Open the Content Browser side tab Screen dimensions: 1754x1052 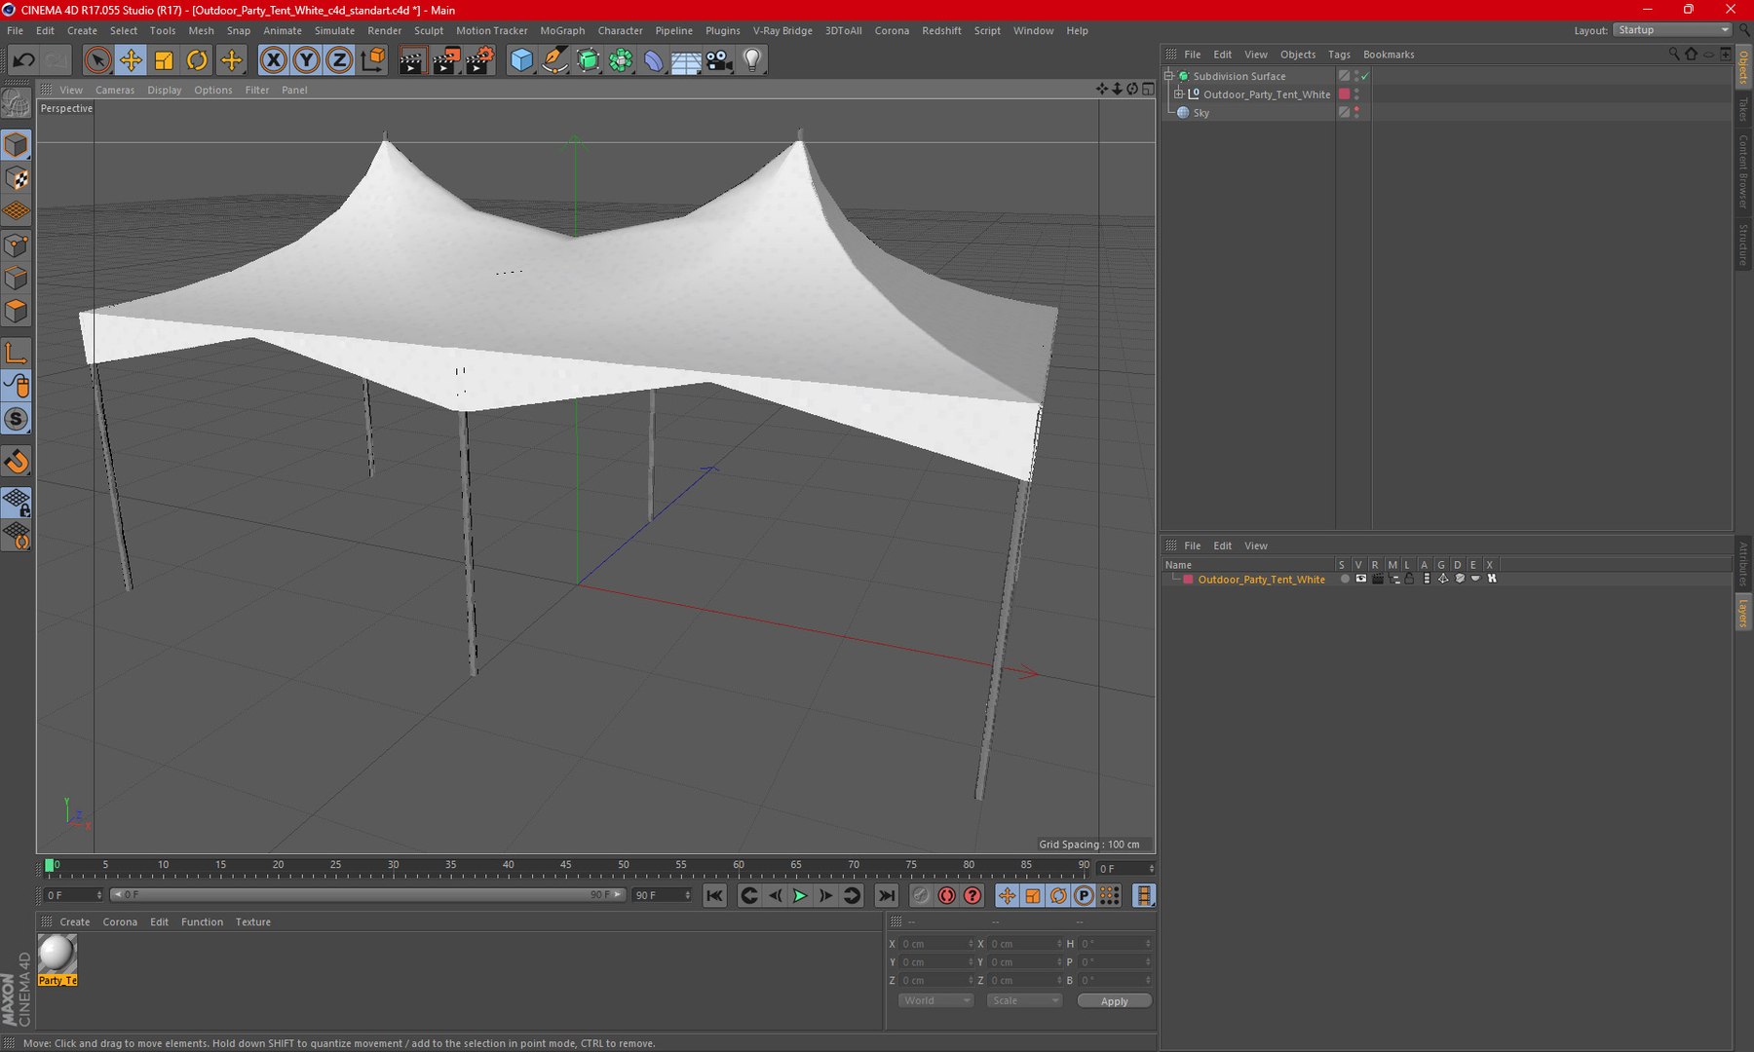[1743, 171]
